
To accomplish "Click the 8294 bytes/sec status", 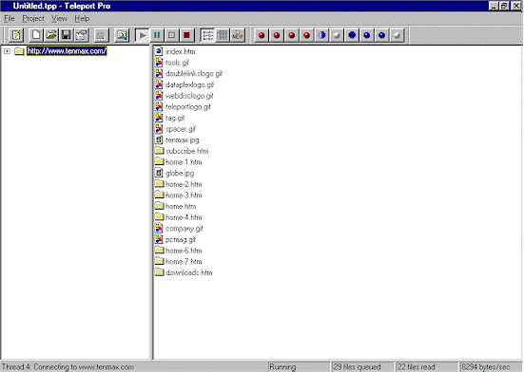I will (491, 367).
